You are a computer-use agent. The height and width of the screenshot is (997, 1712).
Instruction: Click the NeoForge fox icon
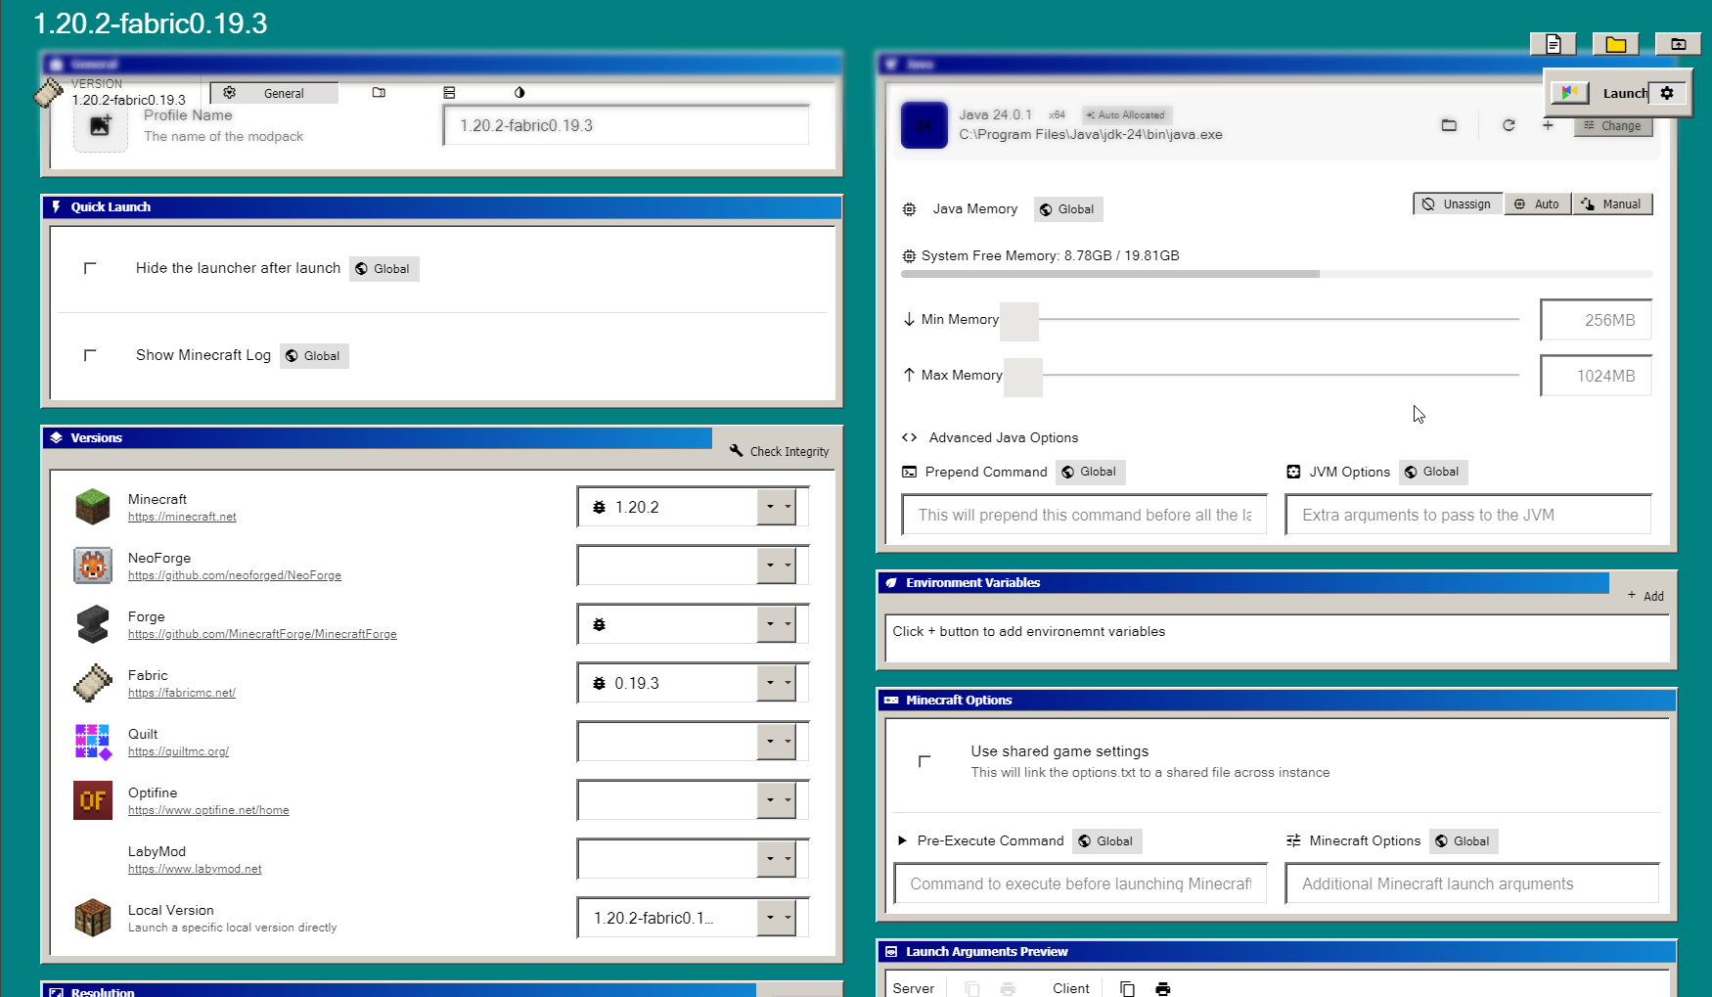(93, 566)
